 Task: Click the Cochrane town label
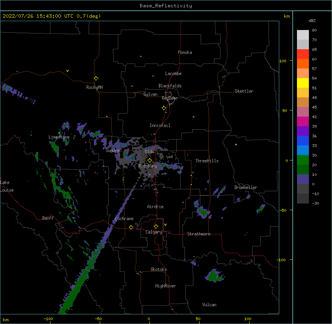[x=124, y=219]
